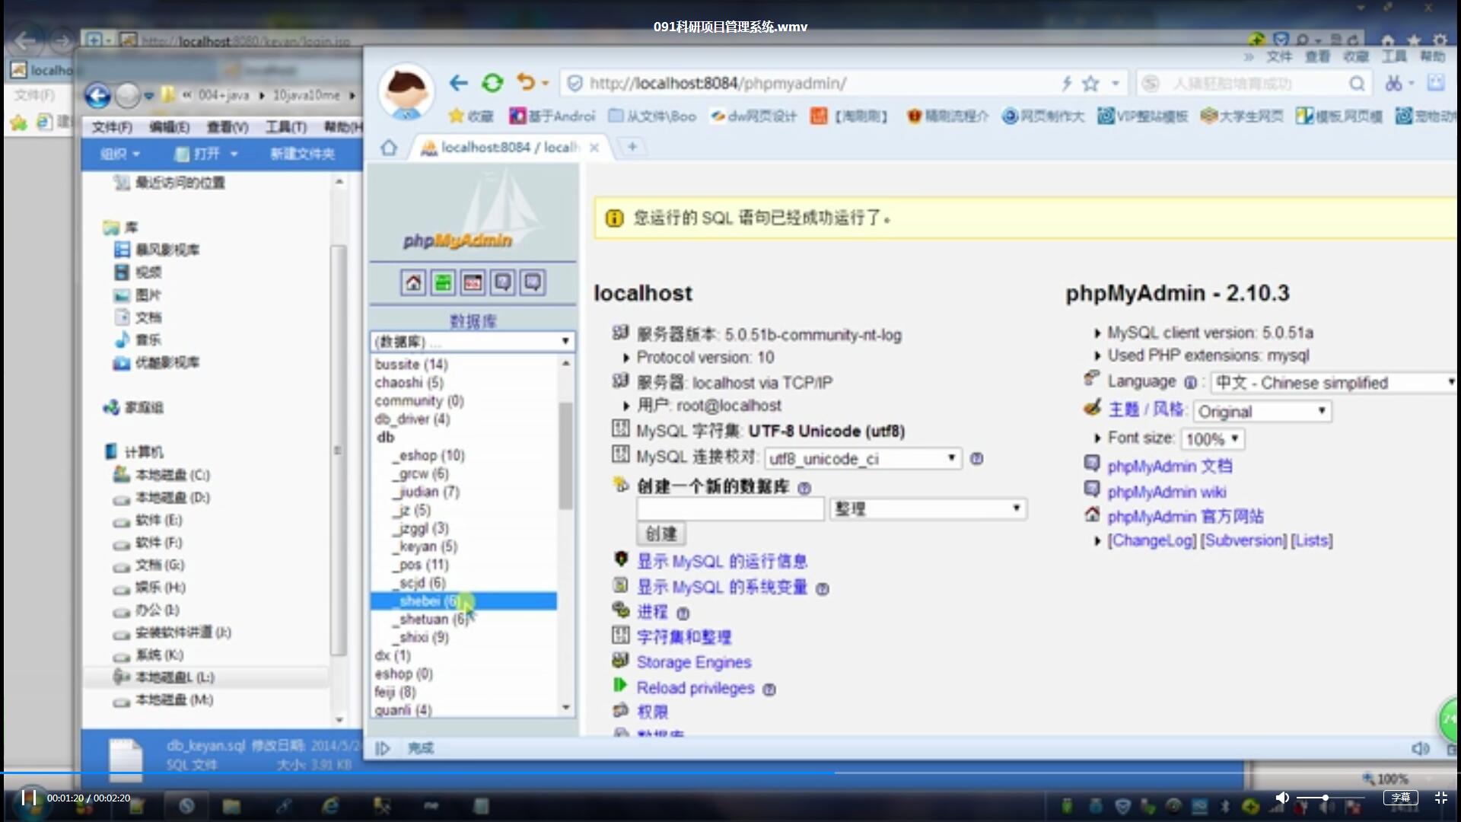The width and height of the screenshot is (1461, 822).
Task: Click the undo/restore page arrow icon
Action: point(526,82)
